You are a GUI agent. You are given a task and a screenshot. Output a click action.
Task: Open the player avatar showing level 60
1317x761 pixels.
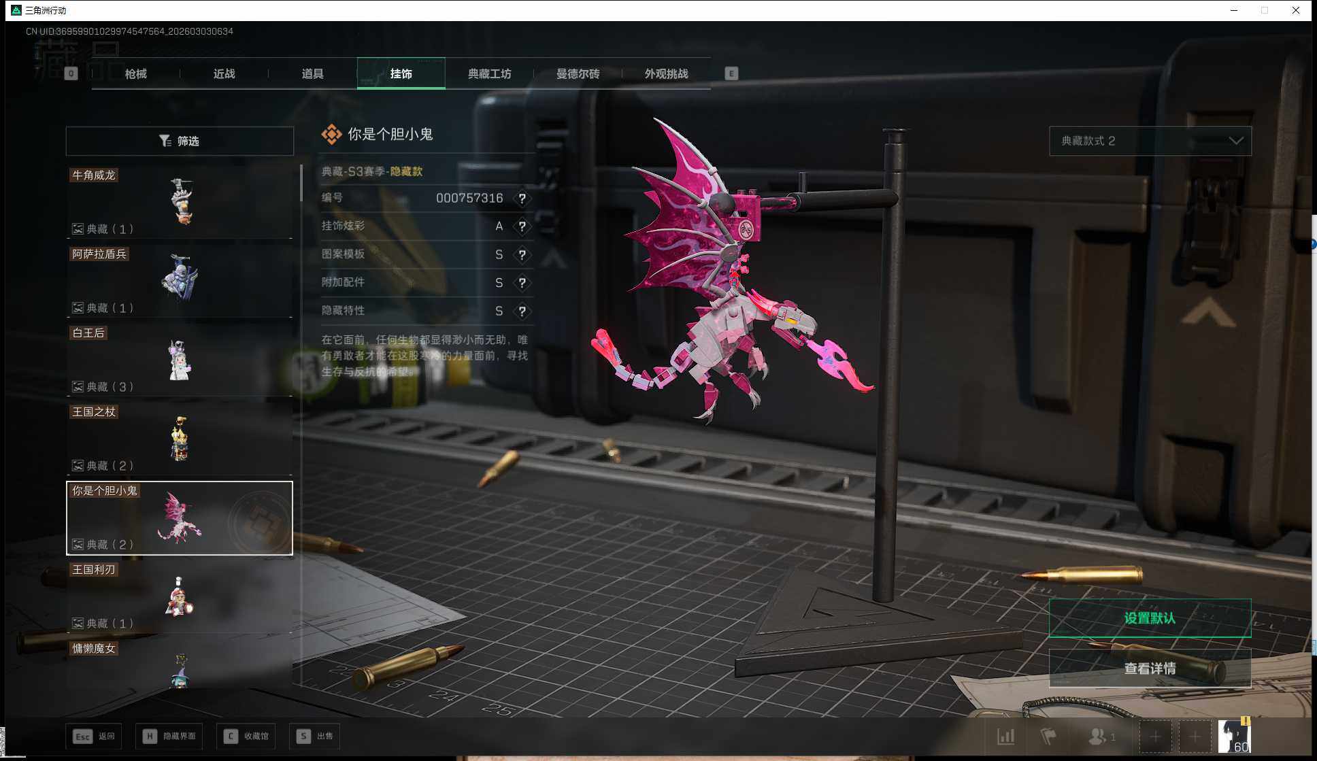(1234, 737)
